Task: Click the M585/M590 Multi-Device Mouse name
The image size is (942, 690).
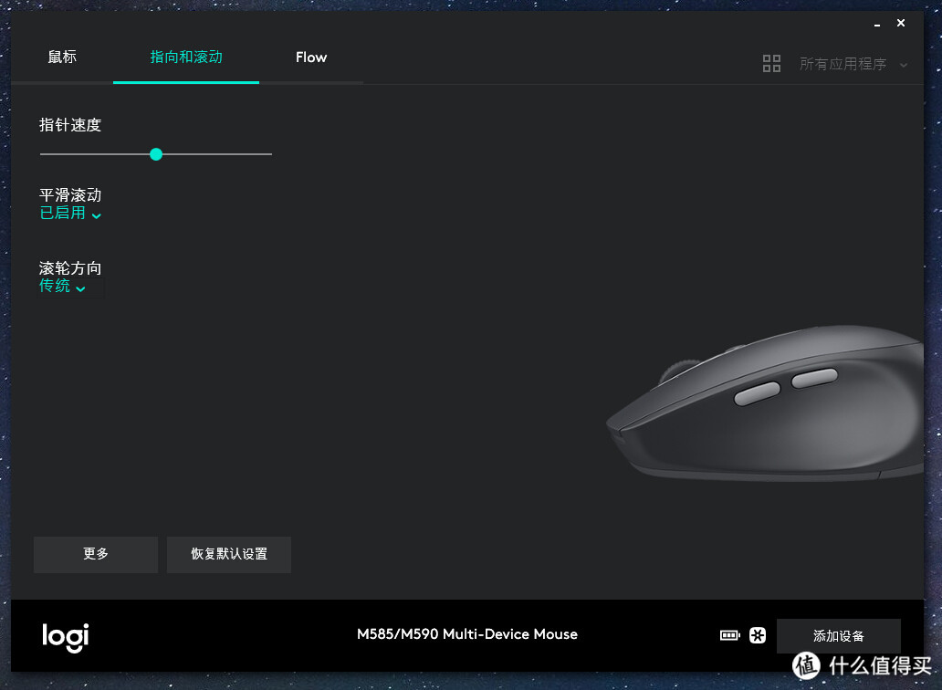Action: [466, 634]
